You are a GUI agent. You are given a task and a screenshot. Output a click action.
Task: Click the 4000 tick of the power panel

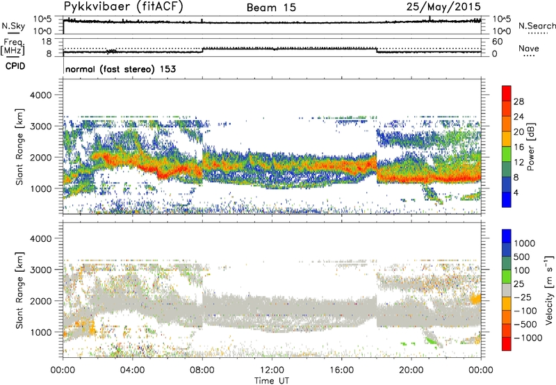pyautogui.click(x=41, y=95)
